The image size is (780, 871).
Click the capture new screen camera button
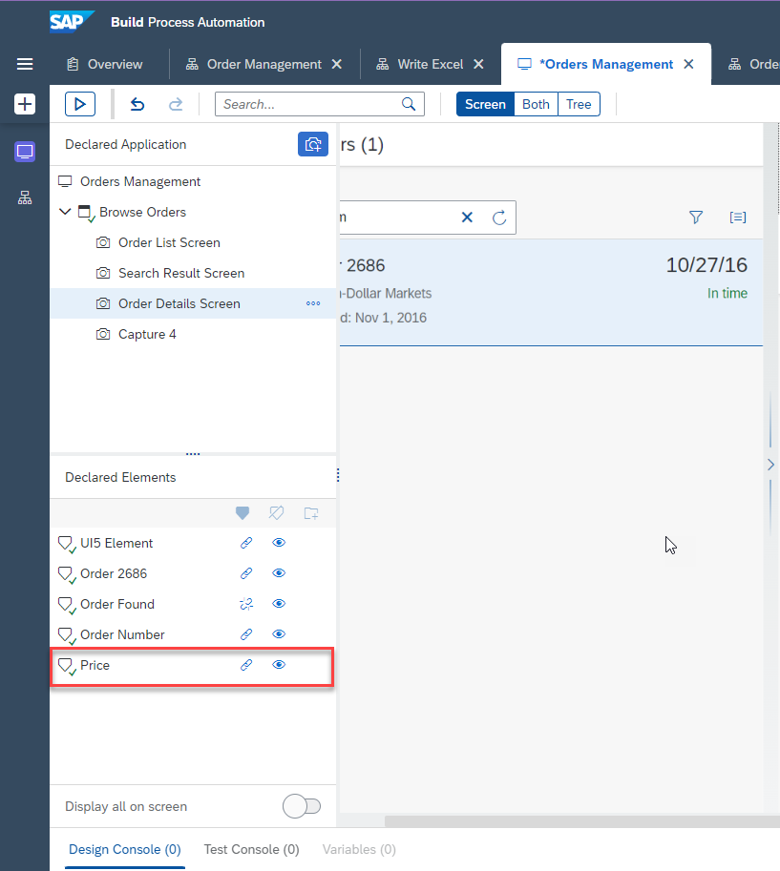click(x=313, y=144)
